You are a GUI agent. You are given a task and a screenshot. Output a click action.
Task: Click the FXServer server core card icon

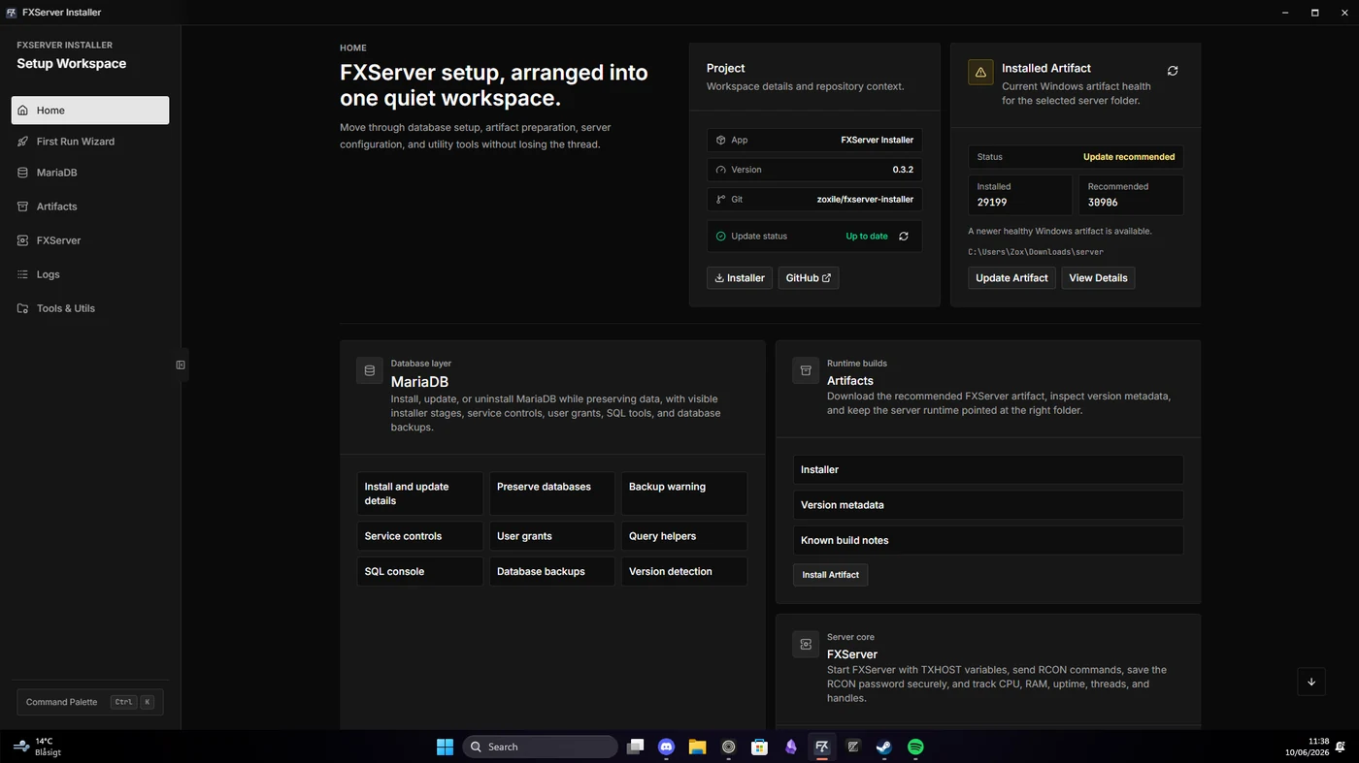pos(806,644)
